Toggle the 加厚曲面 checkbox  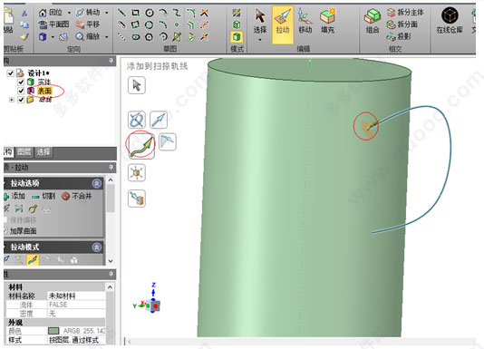click(5, 231)
